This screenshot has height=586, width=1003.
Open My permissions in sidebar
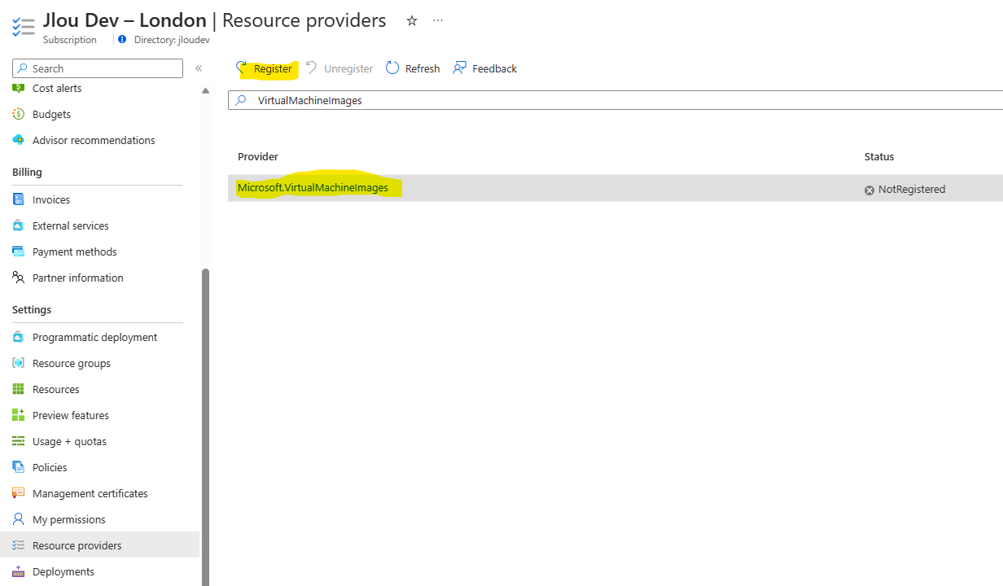tap(69, 519)
